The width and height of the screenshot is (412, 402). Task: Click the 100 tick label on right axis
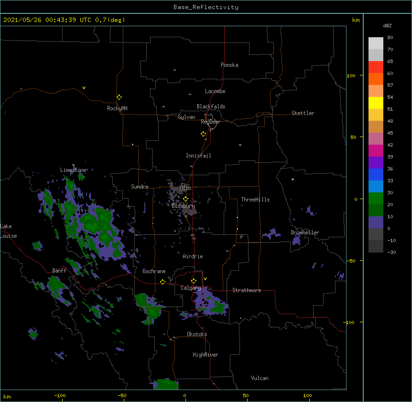coord(351,75)
